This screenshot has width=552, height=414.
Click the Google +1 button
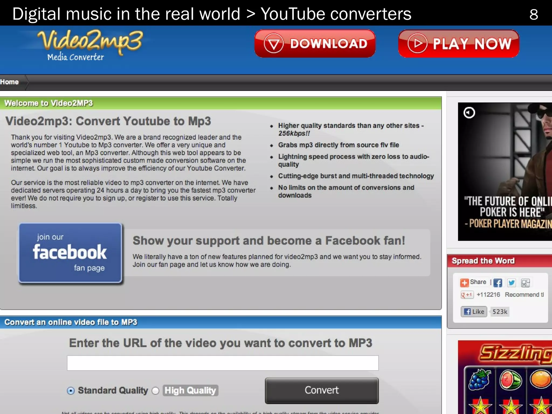tap(467, 295)
